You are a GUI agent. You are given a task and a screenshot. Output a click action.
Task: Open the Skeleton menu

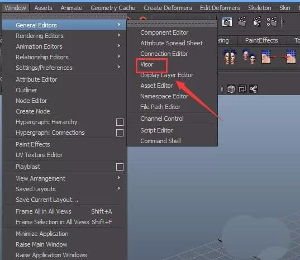pyautogui.click(x=259, y=8)
